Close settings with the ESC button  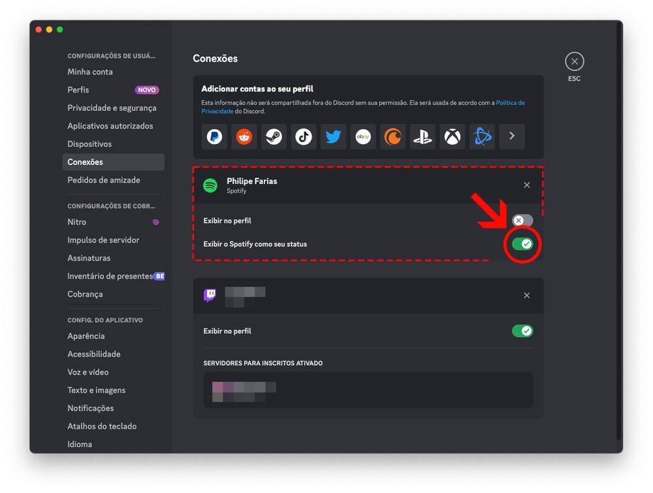click(574, 61)
